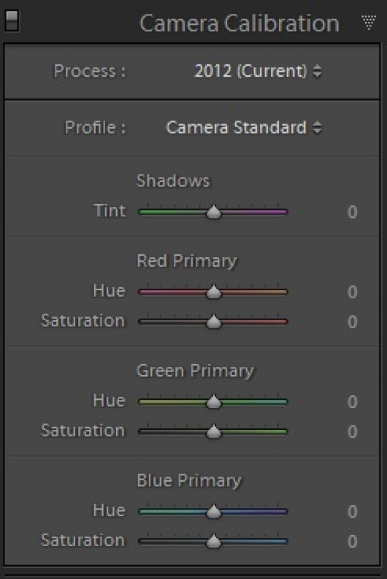Click the Blue Primary Hue slider handle
Viewport: 387px width, 579px height.
coord(214,512)
